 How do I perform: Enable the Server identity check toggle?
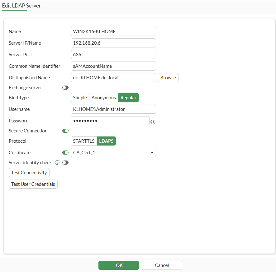pyautogui.click(x=65, y=162)
